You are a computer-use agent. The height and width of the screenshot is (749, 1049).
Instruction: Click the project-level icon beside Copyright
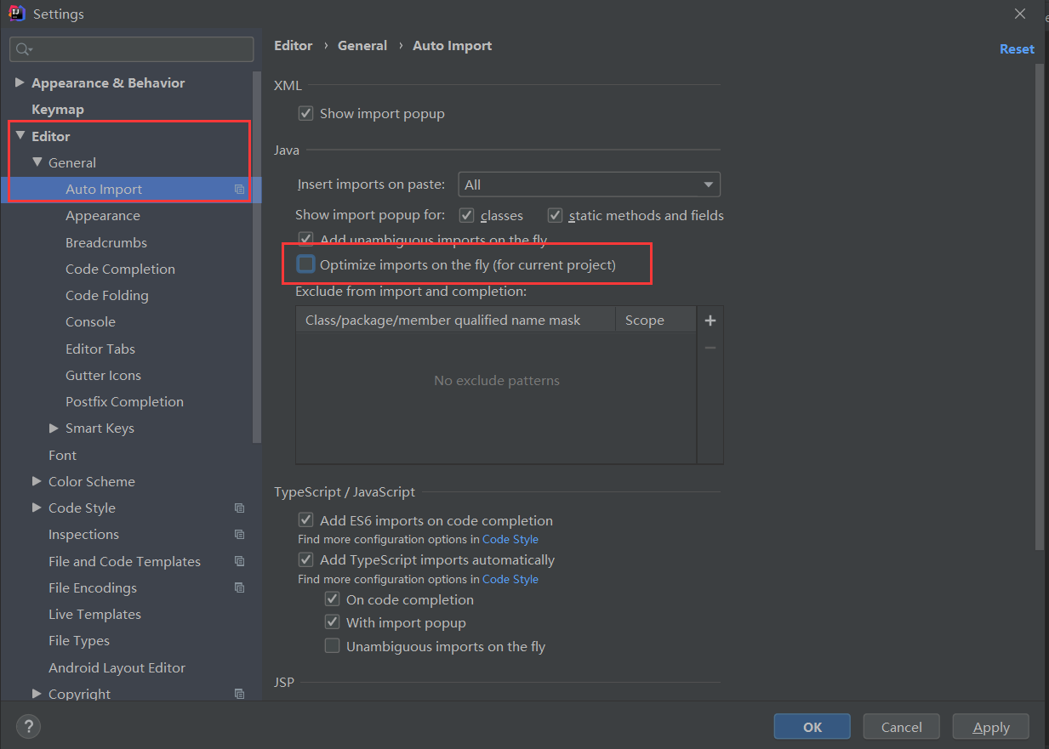[x=239, y=694]
